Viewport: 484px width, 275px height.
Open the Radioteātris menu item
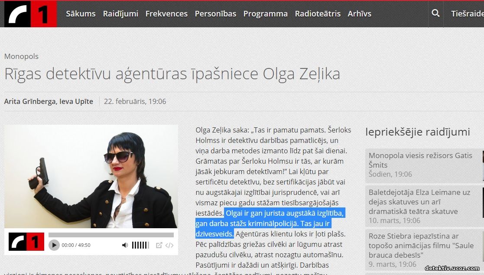[318, 14]
